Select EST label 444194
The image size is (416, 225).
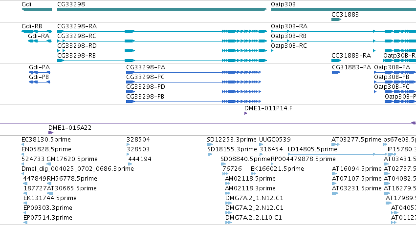coord(140,159)
